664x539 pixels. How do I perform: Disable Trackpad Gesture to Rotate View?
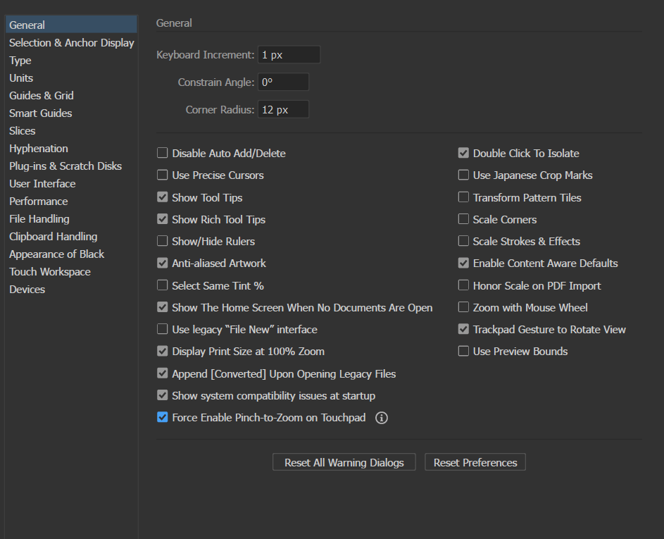pyautogui.click(x=463, y=329)
